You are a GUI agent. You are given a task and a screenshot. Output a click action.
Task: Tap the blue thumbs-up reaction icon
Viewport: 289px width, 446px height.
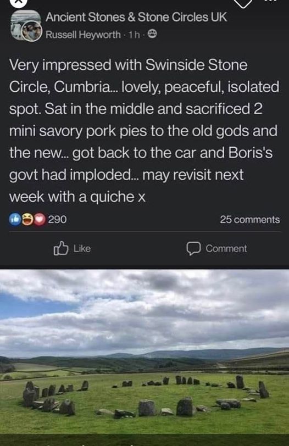[15, 219]
